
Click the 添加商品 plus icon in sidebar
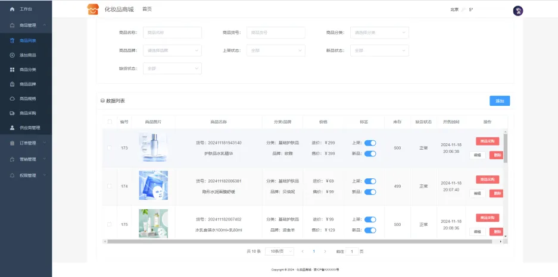13,55
